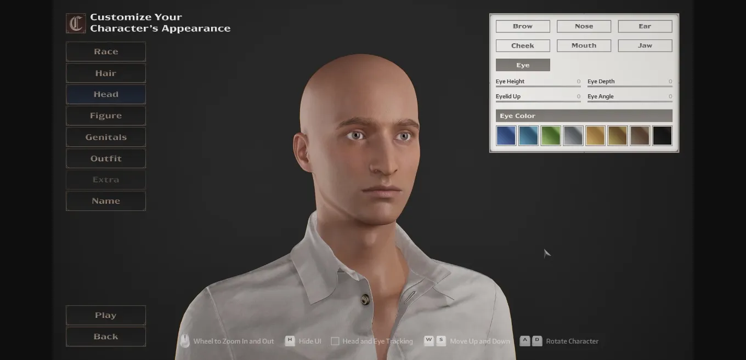Pick the gray eye color swatch
Screen dimensions: 746x360
573,135
